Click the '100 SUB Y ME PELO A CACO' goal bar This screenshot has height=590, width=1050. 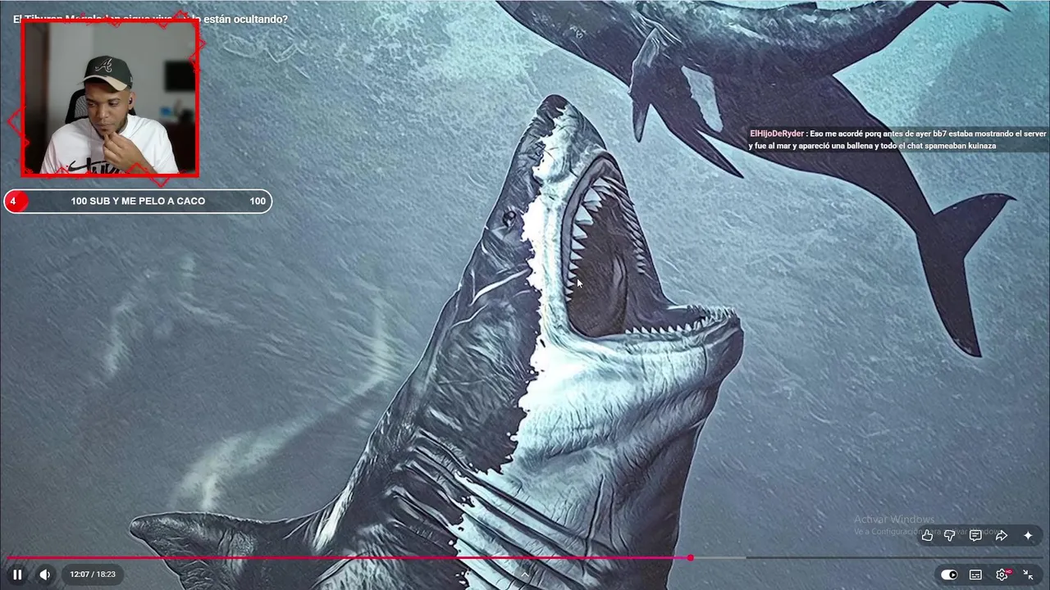[138, 201]
